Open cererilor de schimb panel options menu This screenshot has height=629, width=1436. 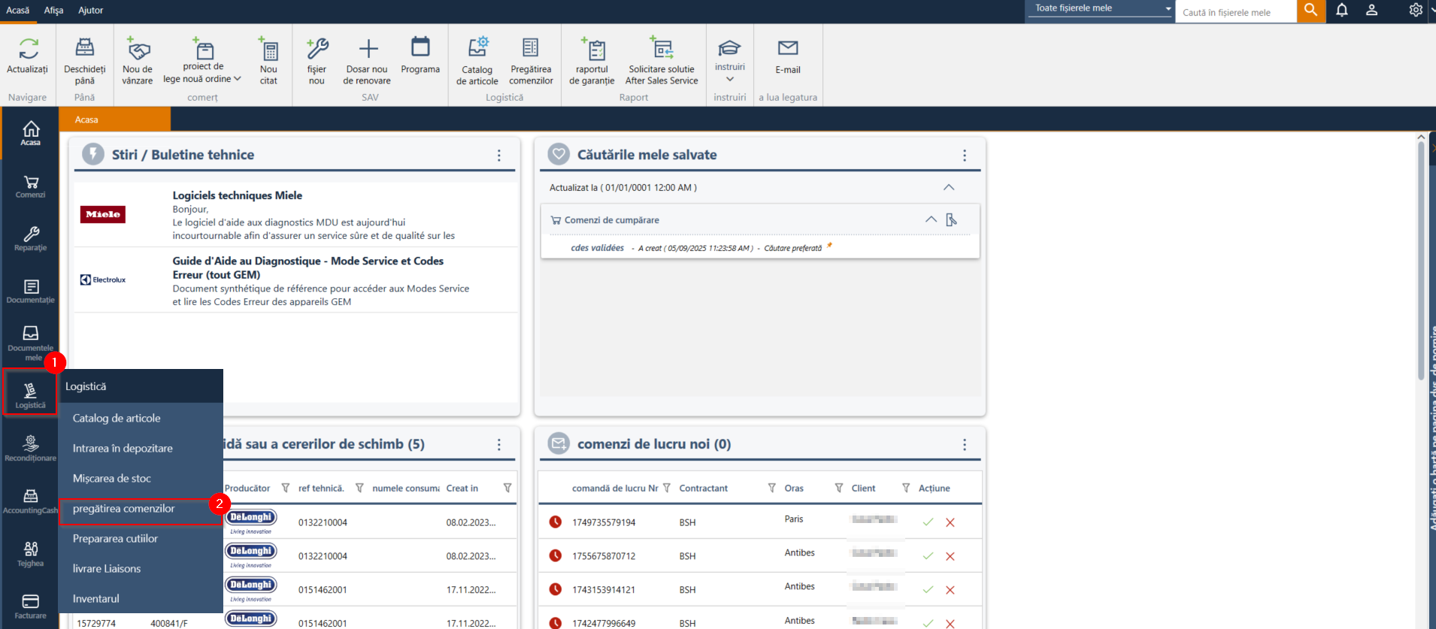click(499, 444)
